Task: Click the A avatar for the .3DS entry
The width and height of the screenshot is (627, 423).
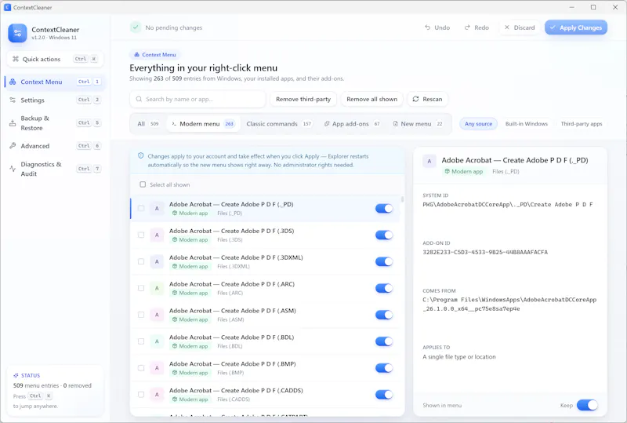Action: 157,235
